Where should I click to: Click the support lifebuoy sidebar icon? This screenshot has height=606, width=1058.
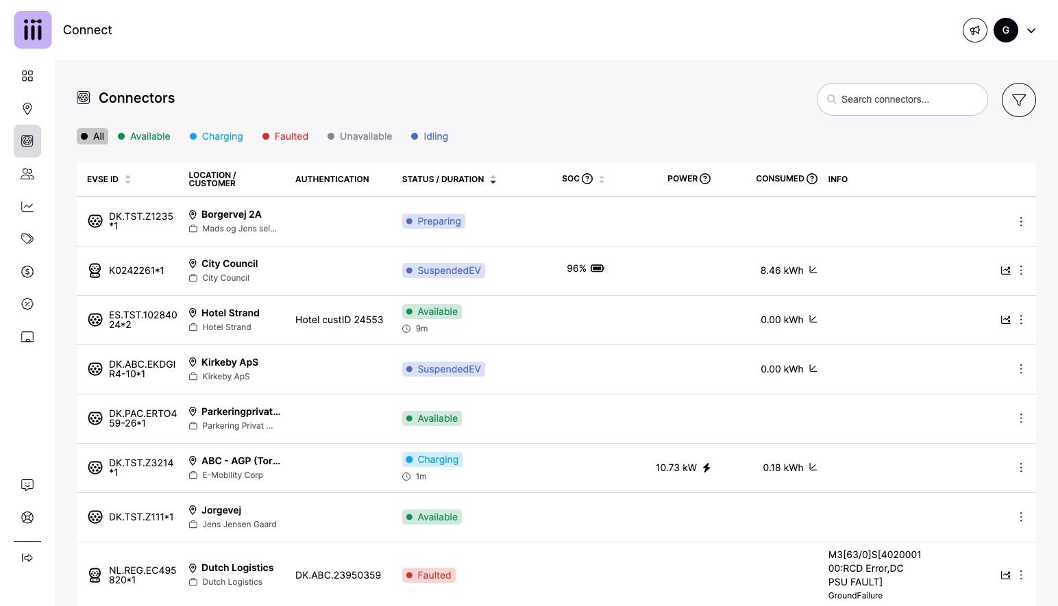27,518
